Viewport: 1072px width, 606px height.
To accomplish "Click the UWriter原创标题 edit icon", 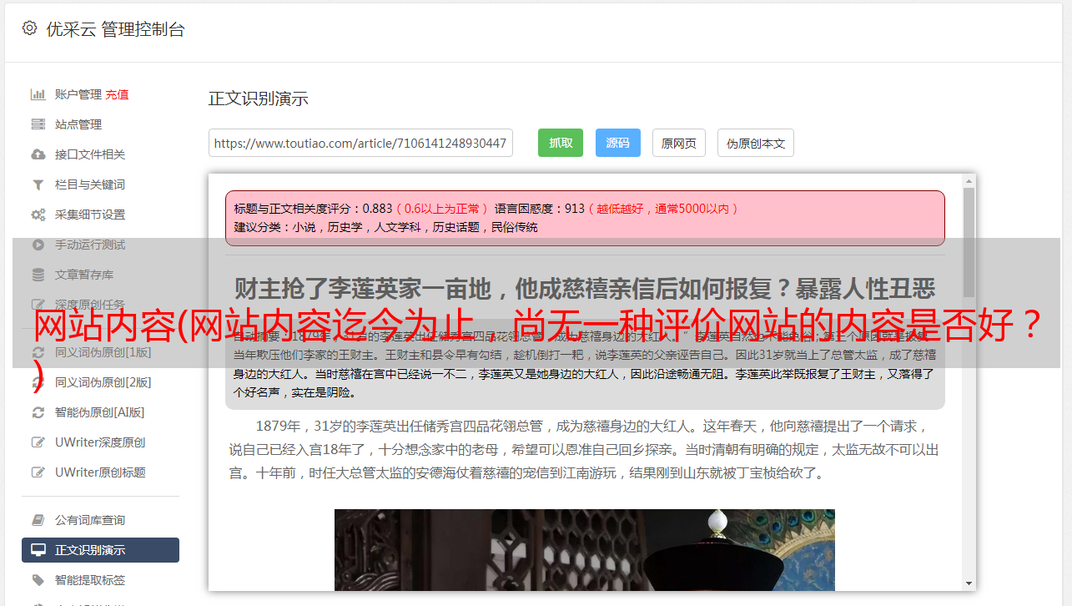I will 38,472.
